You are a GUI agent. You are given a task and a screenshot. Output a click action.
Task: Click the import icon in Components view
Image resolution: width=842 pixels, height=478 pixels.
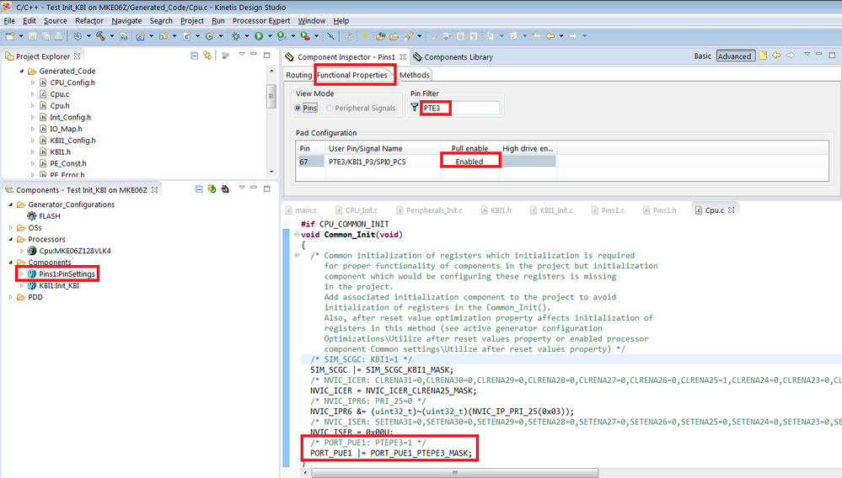(226, 189)
